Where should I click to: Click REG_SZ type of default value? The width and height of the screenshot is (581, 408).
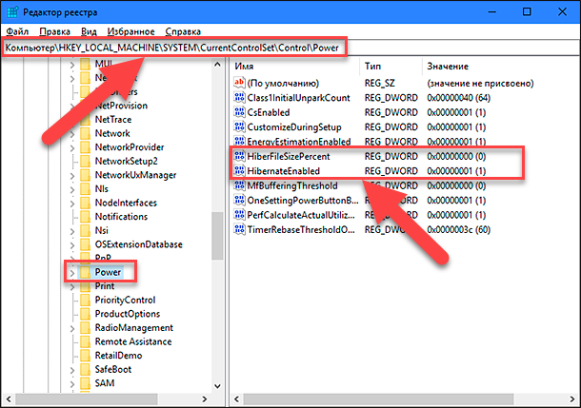(380, 84)
